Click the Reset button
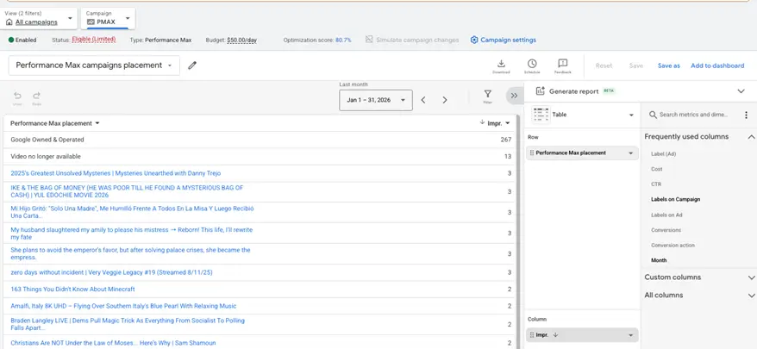757x349 pixels. point(604,65)
